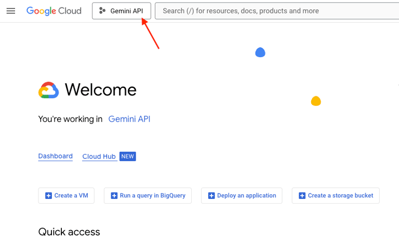Screen dimensions: 399x241
Task: Click the Create a VM button
Action: [x=66, y=195]
